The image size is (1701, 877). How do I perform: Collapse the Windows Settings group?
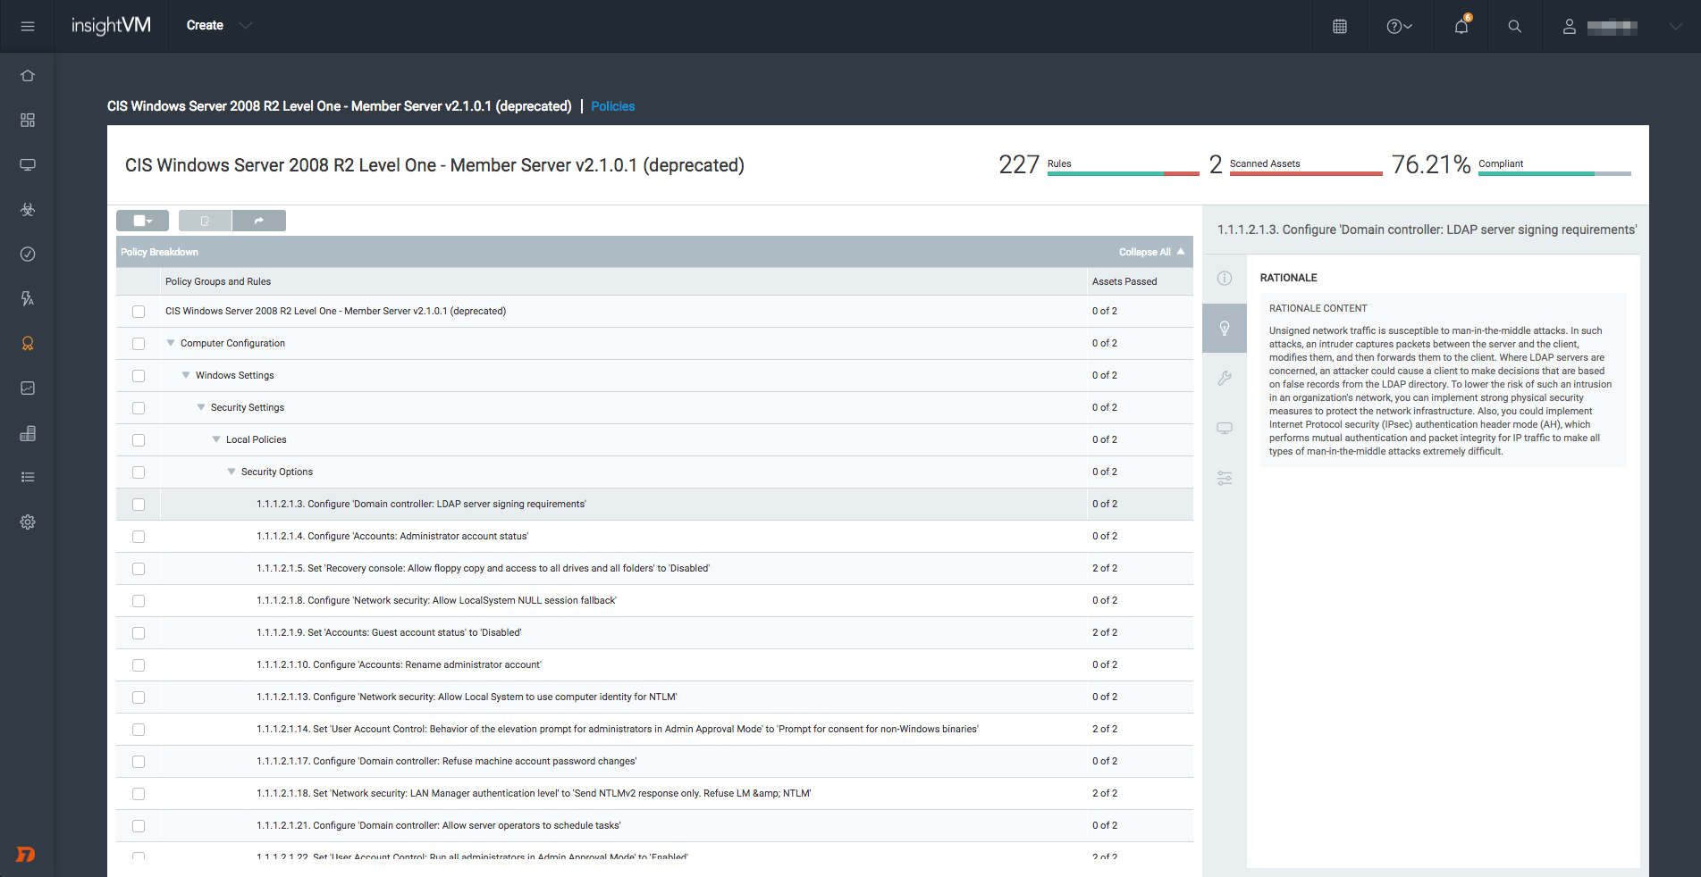tap(186, 375)
